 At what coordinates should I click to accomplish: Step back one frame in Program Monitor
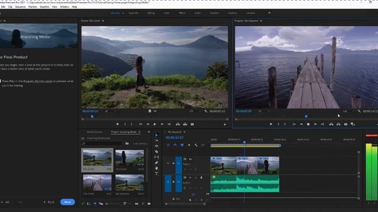coord(301,124)
